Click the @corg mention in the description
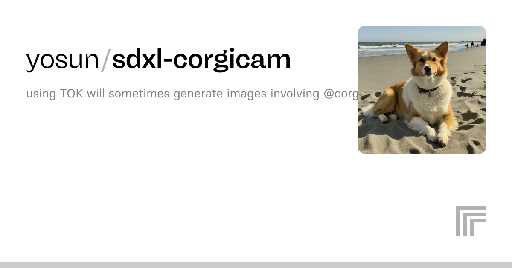The image size is (512, 268). [340, 94]
